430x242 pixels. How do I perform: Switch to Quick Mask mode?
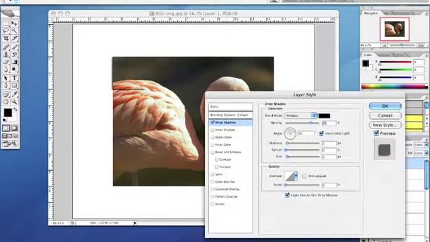pos(14,128)
